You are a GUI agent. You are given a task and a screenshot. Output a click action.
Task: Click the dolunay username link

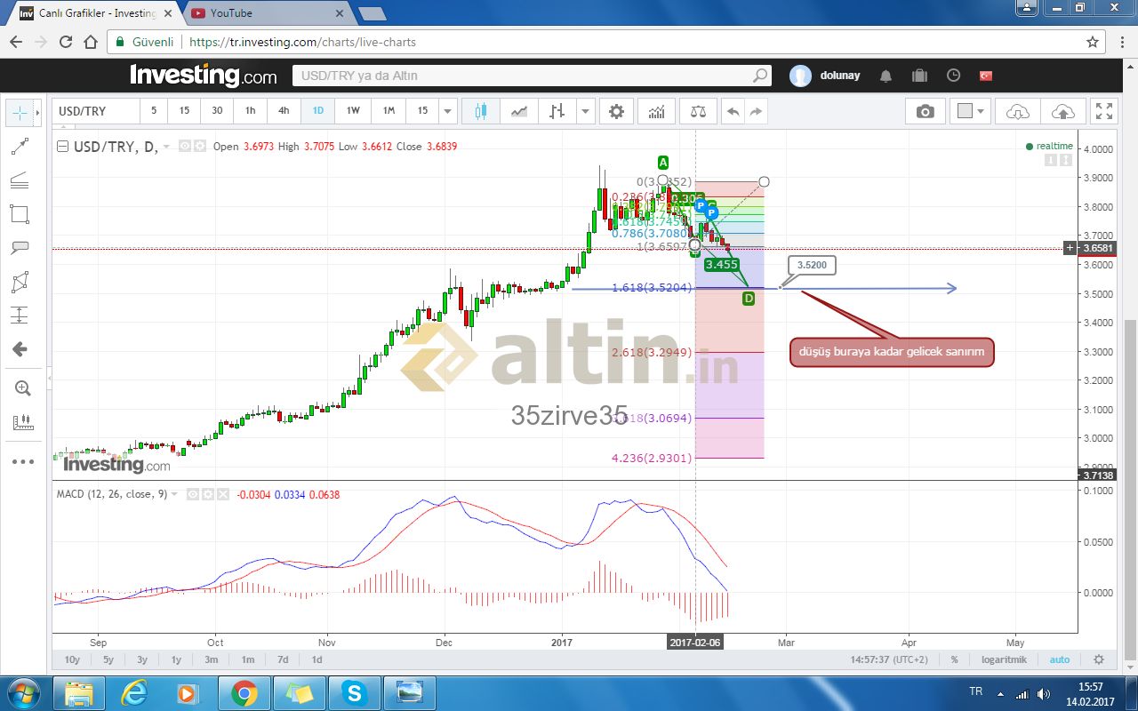pos(839,76)
